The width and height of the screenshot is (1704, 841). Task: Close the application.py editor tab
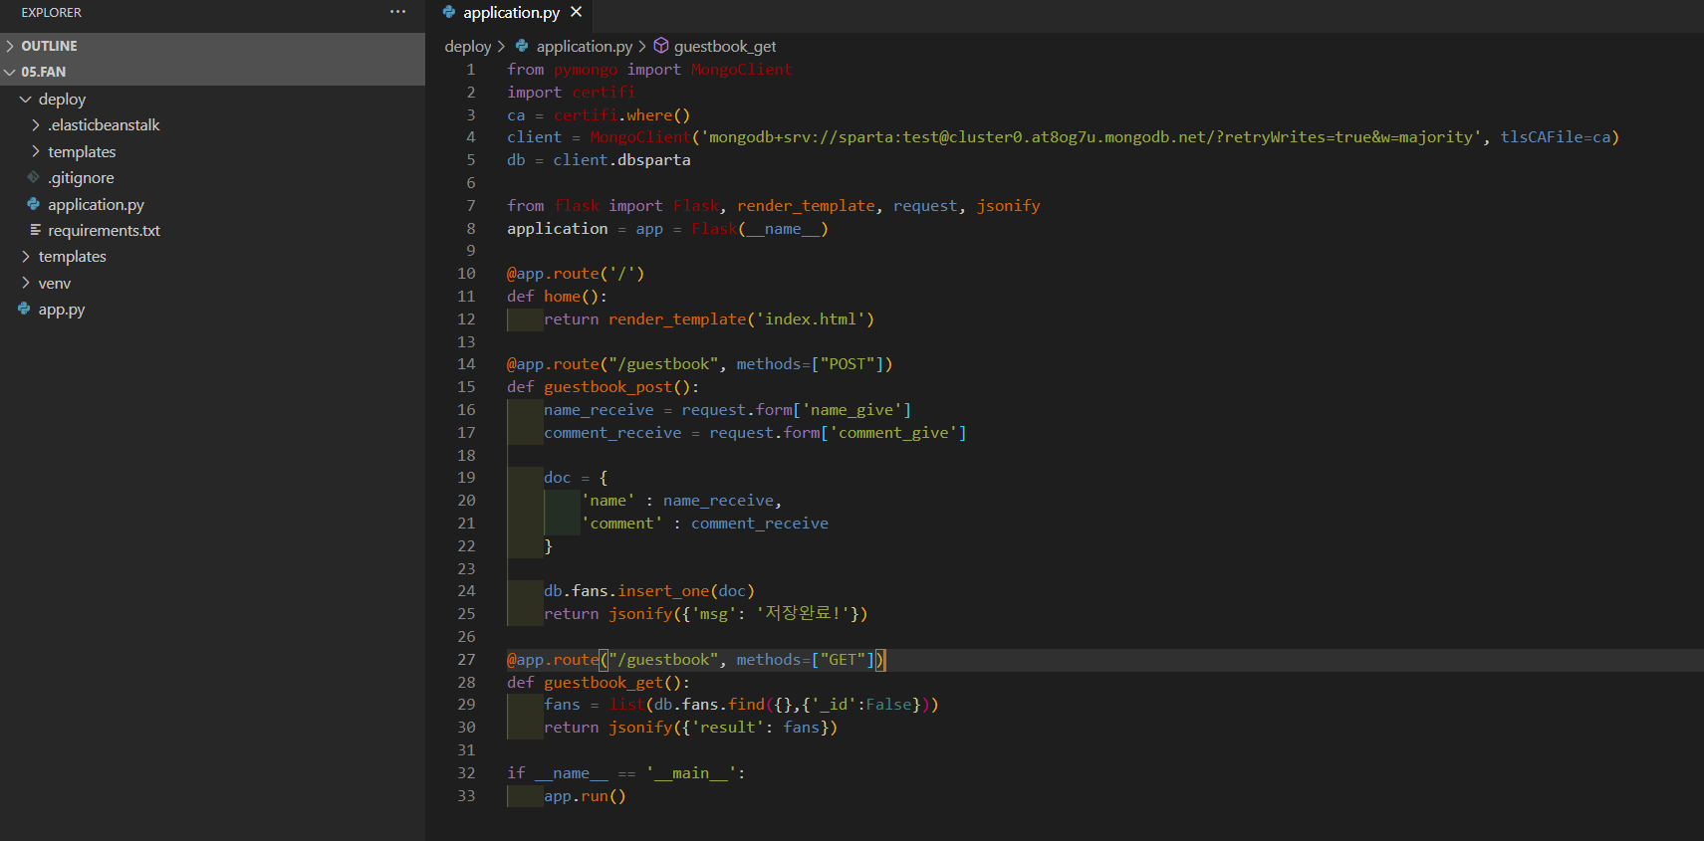click(576, 12)
